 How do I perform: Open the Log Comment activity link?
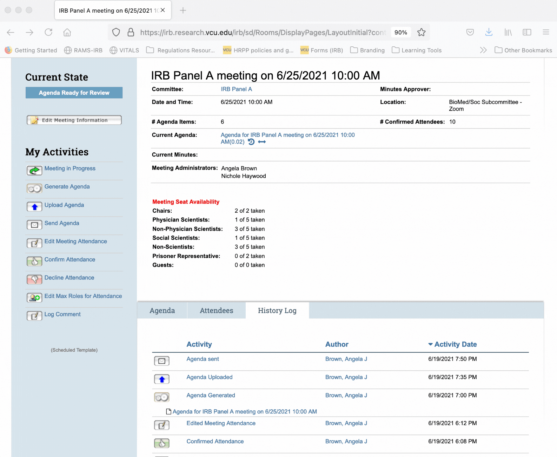coord(62,314)
